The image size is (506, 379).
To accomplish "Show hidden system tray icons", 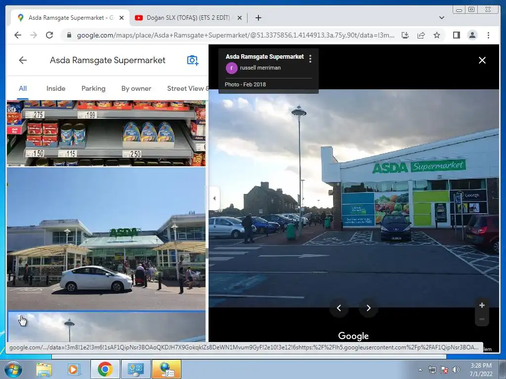I will 420,370.
